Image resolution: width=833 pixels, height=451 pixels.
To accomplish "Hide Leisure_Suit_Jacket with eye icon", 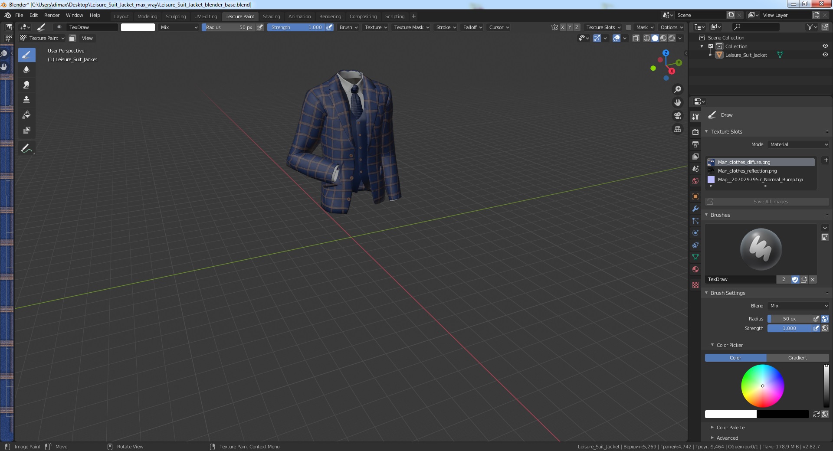I will pyautogui.click(x=825, y=55).
